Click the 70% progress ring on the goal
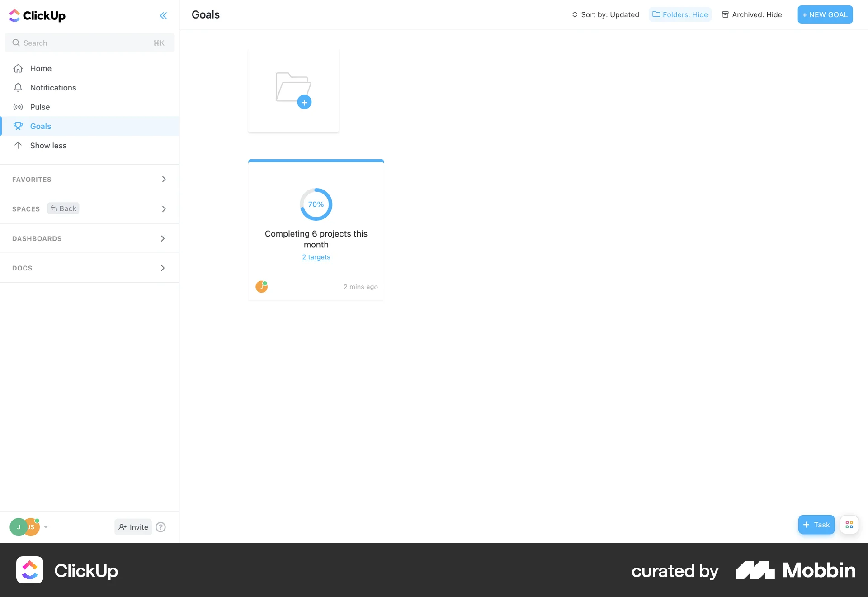 point(316,204)
